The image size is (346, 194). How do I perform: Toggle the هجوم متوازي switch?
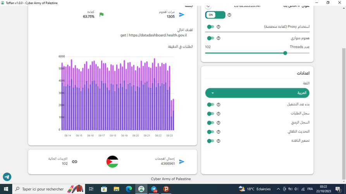tap(210, 38)
